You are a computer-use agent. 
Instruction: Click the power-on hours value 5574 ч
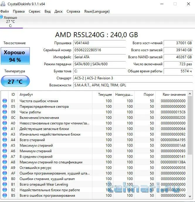tap(178, 71)
